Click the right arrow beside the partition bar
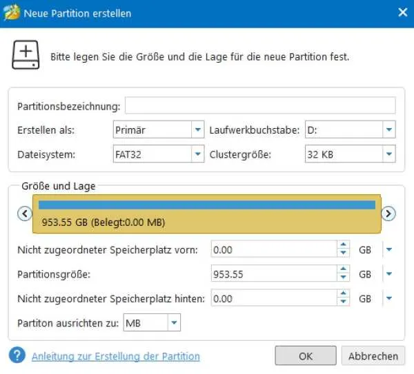 388,214
